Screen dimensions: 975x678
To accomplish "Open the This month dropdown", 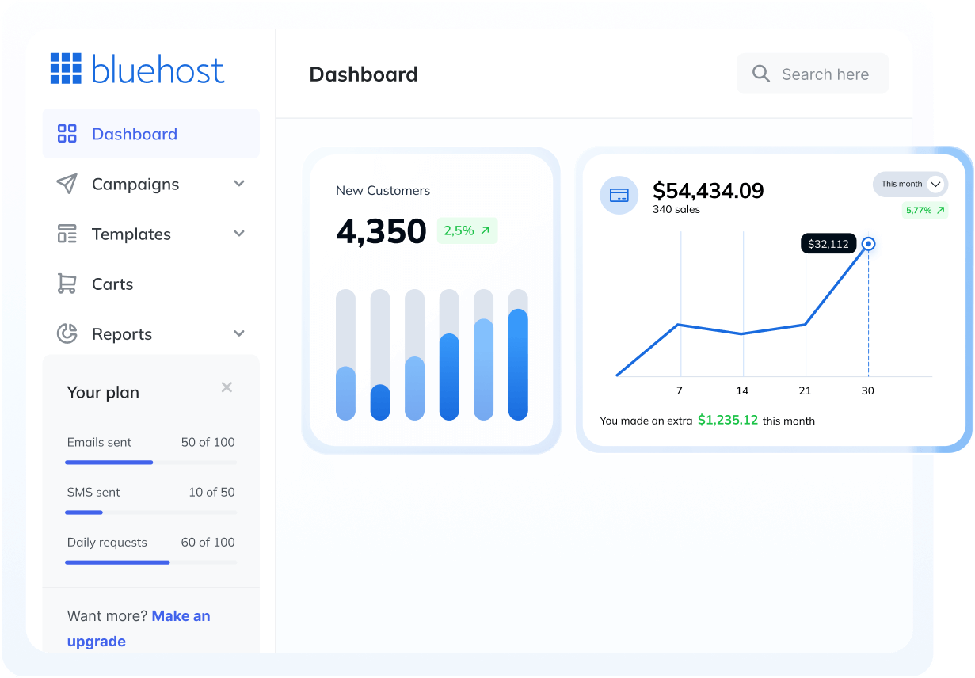I will (910, 184).
